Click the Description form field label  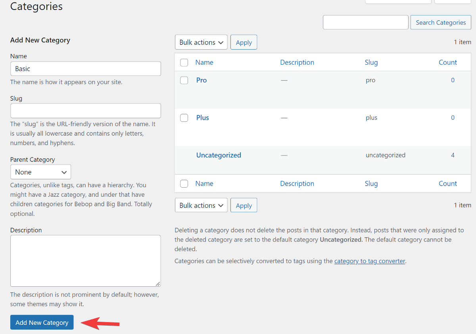26,230
